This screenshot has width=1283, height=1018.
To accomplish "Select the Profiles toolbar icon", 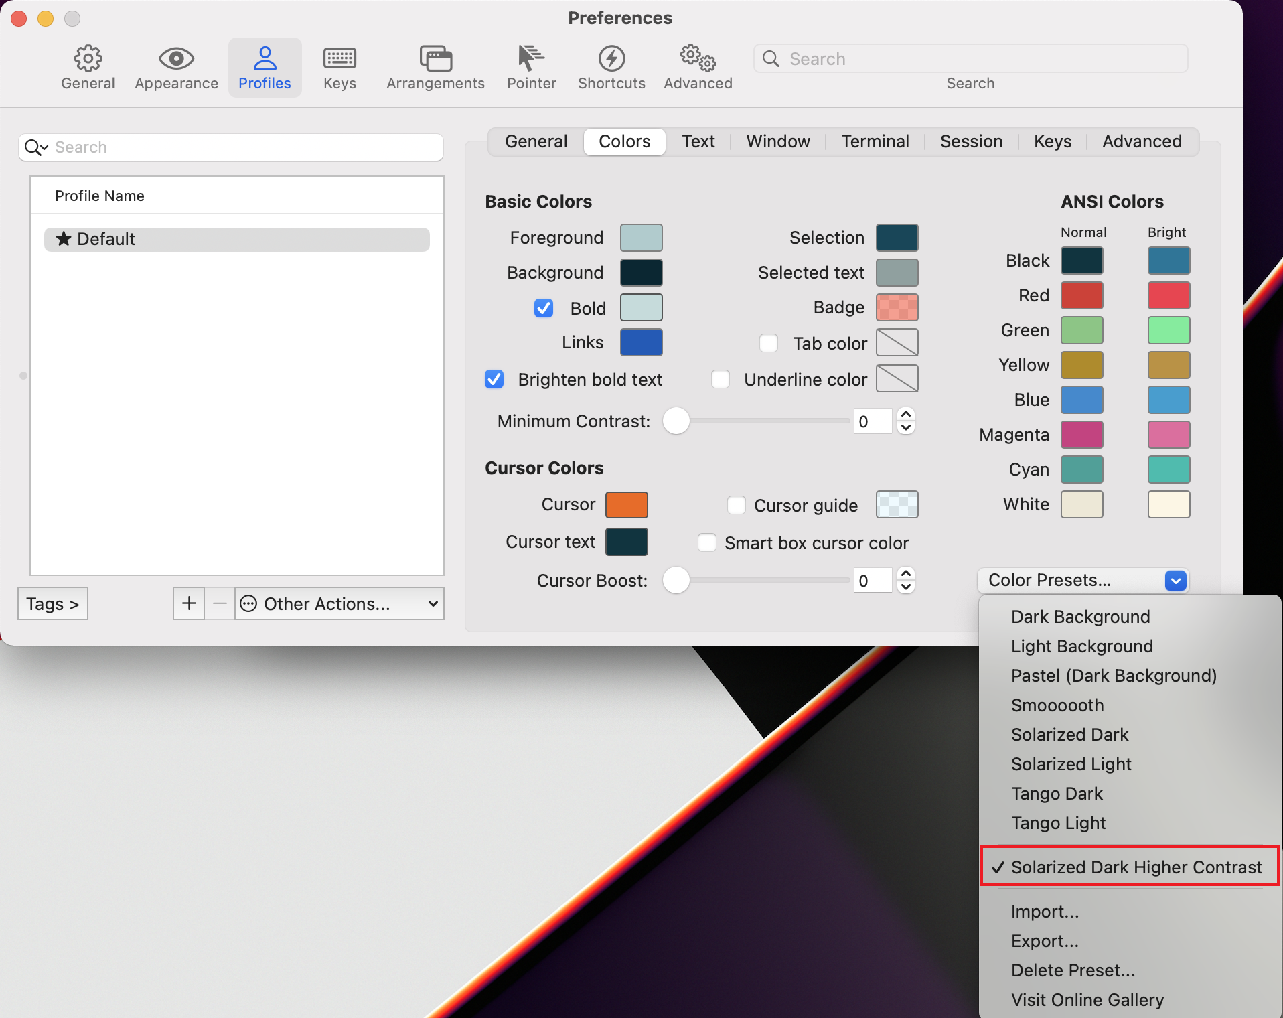I will pos(265,68).
